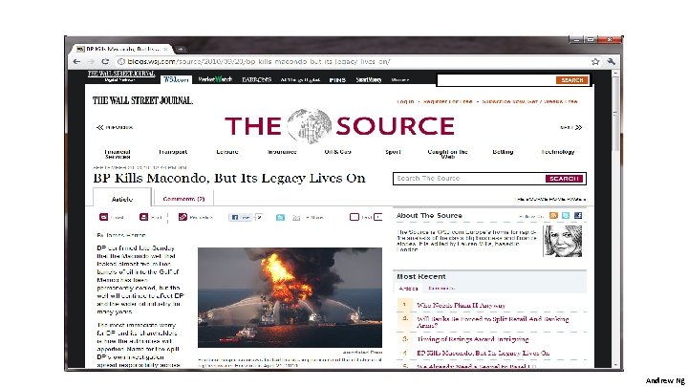The width and height of the screenshot is (688, 387).
Task: Click the Previous article link
Action: coord(115,127)
